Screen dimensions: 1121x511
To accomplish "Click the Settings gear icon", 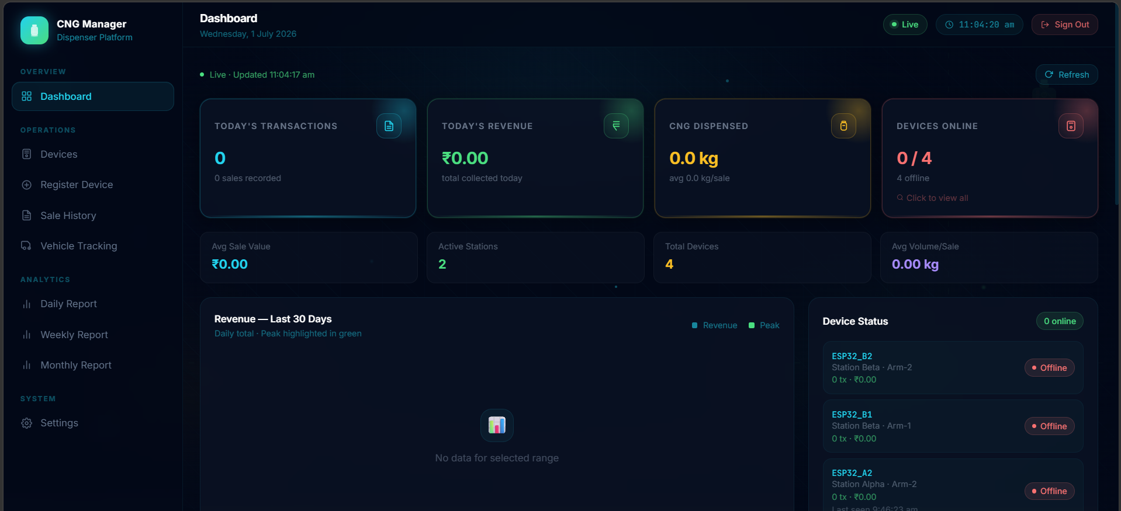I will 27,423.
